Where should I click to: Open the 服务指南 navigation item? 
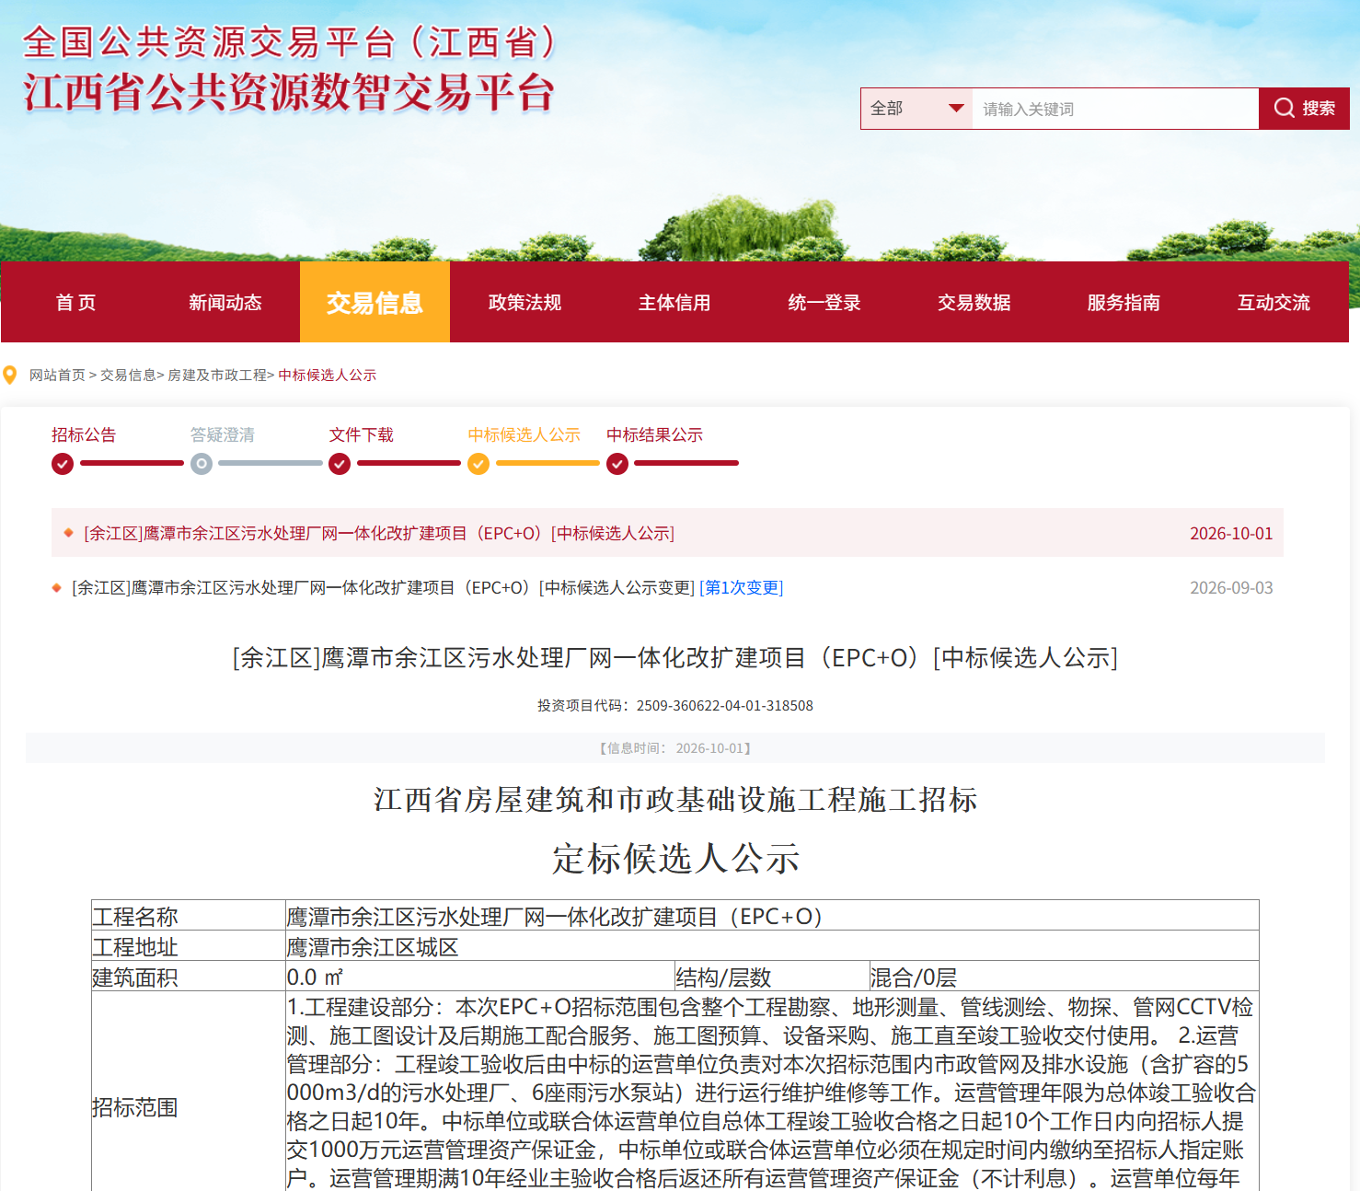1124,302
